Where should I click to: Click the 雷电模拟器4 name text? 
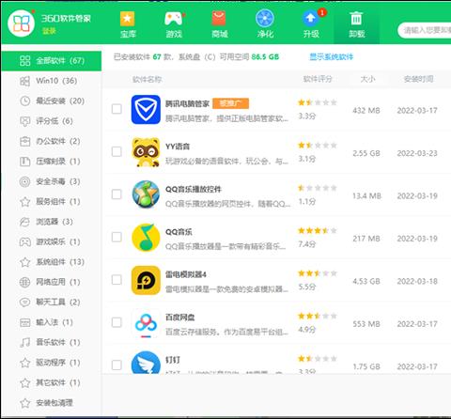pos(186,274)
